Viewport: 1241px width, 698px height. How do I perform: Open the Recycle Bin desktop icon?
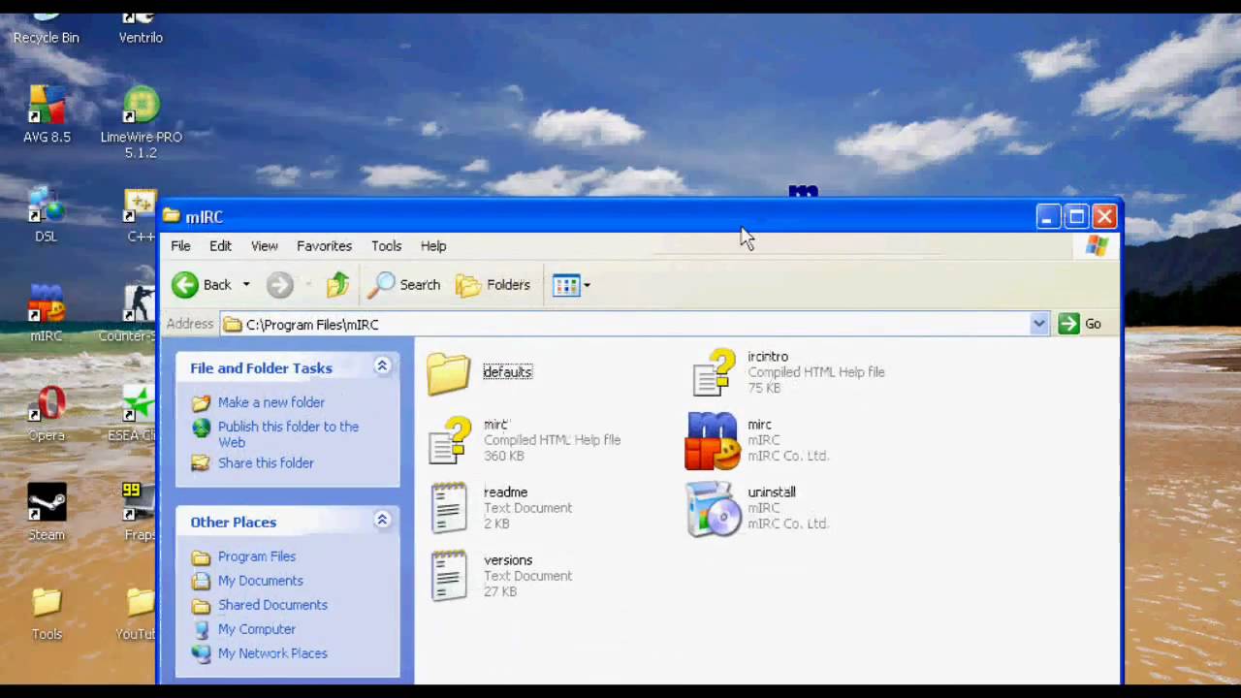coord(46,27)
